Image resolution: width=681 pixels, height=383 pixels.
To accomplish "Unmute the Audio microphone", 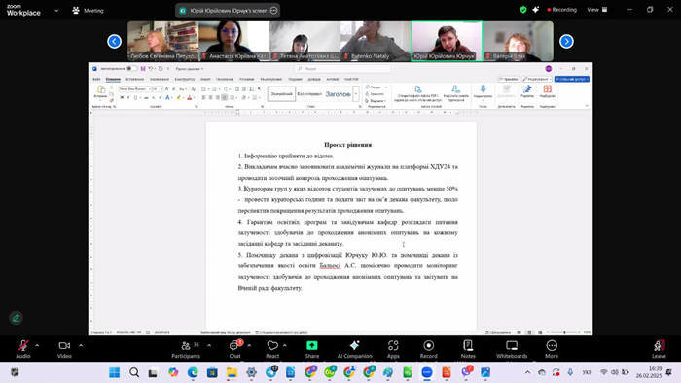I will point(23,349).
